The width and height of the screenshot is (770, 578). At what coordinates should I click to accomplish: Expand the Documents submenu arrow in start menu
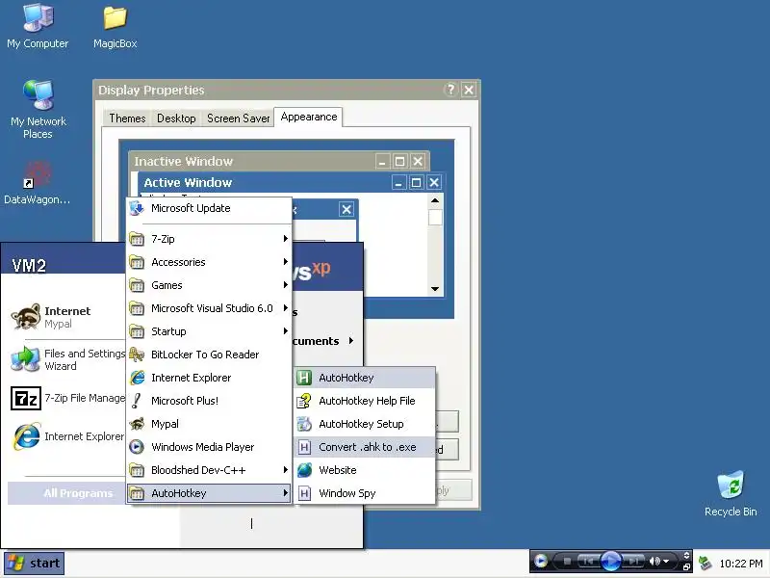(351, 341)
